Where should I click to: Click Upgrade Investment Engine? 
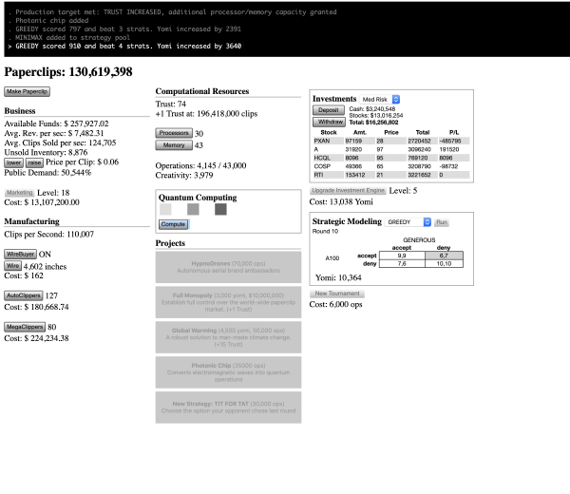(x=348, y=191)
